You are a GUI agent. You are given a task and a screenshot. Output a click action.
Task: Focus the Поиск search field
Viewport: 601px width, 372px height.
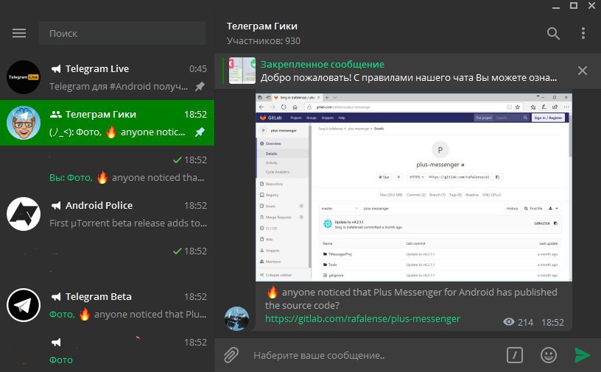click(123, 33)
